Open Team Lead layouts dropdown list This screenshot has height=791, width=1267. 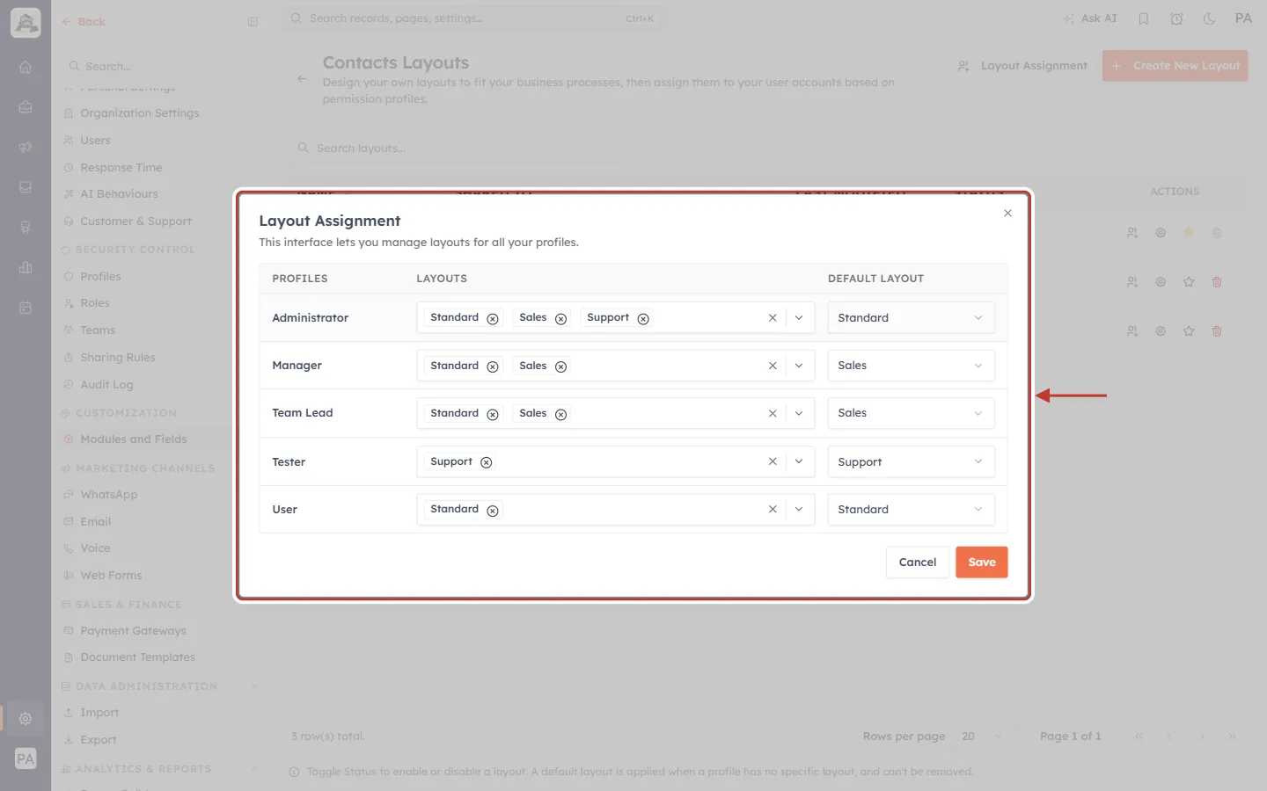[799, 413]
